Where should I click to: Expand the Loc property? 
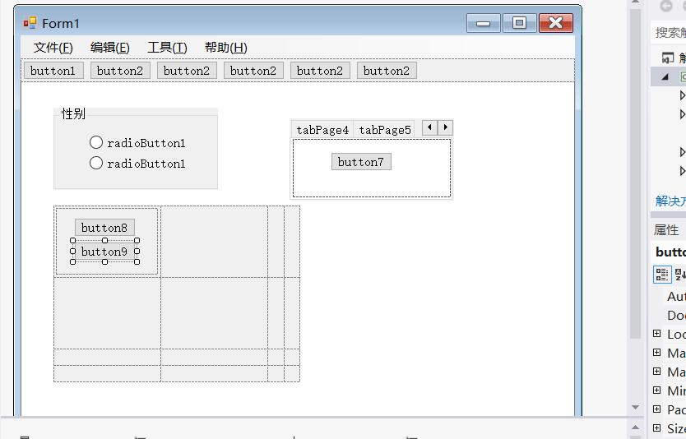coord(656,334)
